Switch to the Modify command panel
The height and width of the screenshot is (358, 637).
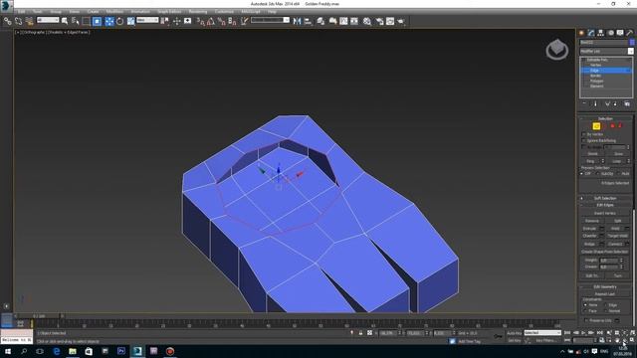[x=591, y=33]
